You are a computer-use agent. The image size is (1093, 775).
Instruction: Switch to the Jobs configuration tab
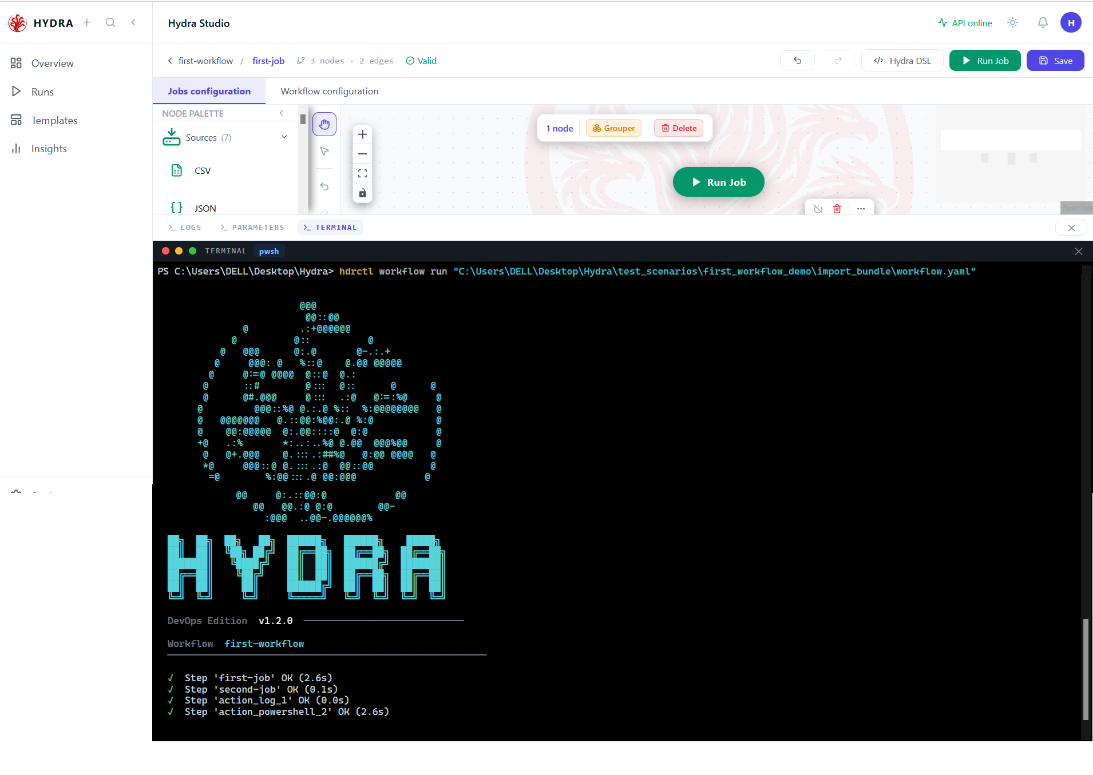(x=209, y=91)
